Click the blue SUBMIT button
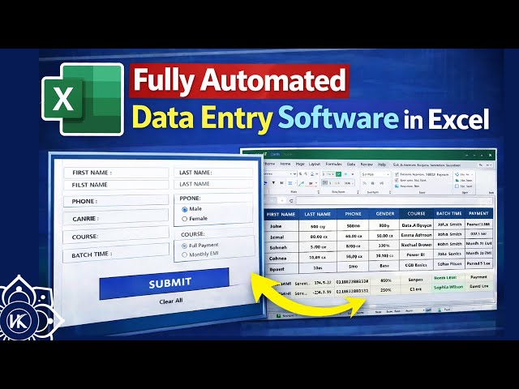 coord(164,284)
